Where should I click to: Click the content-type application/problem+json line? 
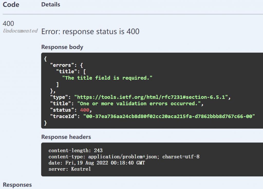(124, 157)
